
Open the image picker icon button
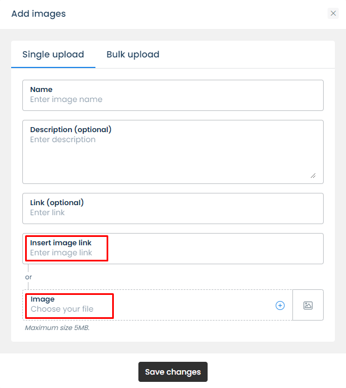click(308, 305)
